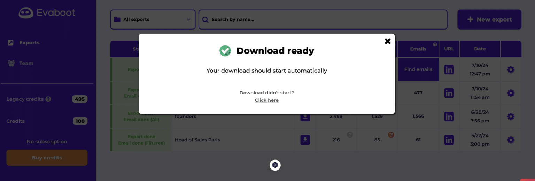The height and width of the screenshot is (181, 535).
Task: Open LinkedIn URL for the founders export
Action: tap(449, 116)
